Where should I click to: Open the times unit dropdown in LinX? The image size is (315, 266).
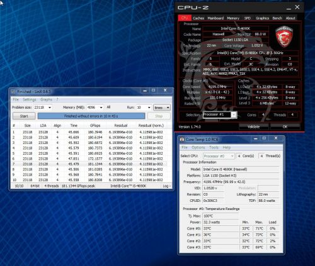pos(162,108)
